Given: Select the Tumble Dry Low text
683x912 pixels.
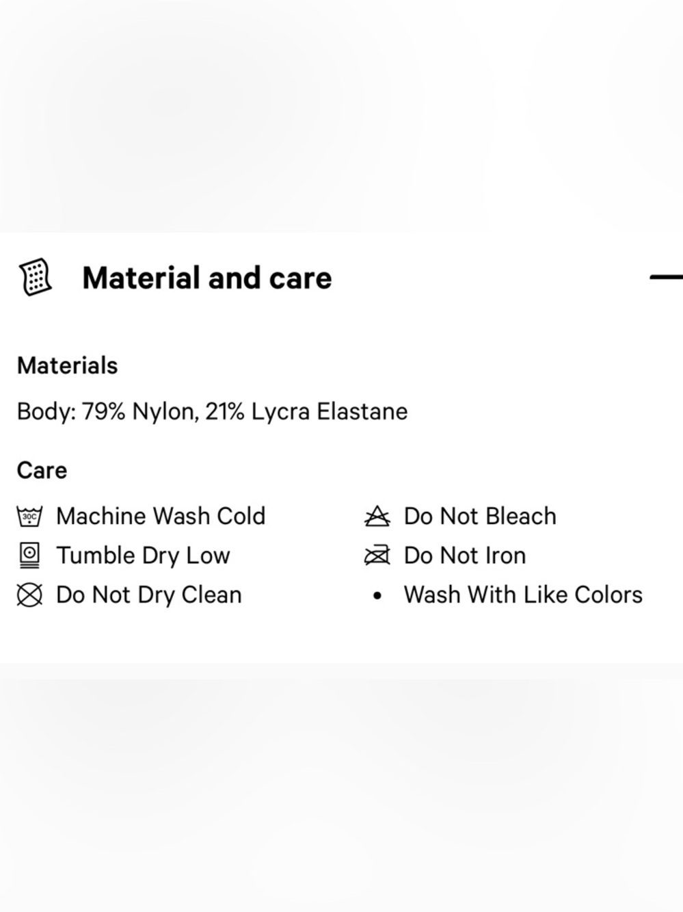Looking at the screenshot, I should coord(143,556).
